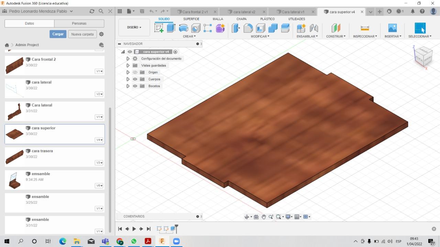
Task: Open the Measure tool under Inspeccionar
Action: [365, 28]
